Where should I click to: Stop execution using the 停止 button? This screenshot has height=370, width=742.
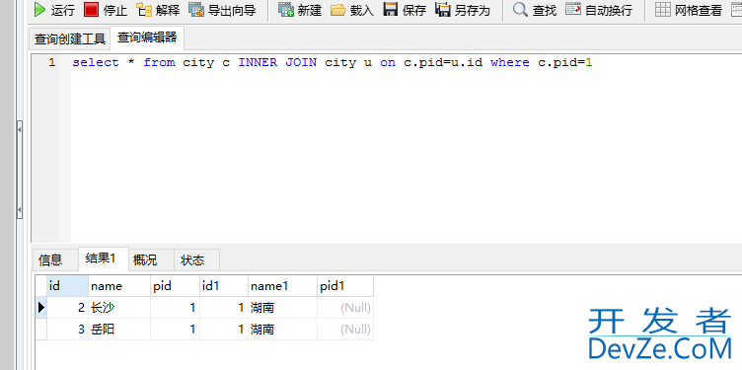pos(106,10)
